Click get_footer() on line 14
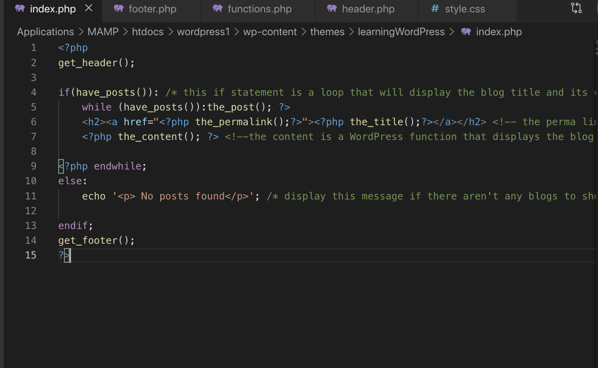Viewport: 598px width, 368px height. pos(97,240)
